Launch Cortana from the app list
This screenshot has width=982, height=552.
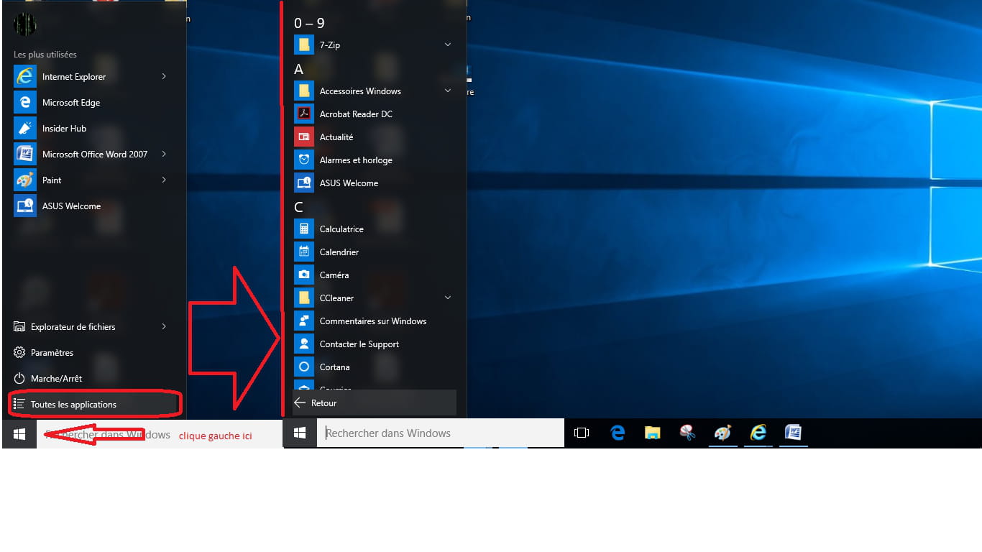(x=334, y=367)
